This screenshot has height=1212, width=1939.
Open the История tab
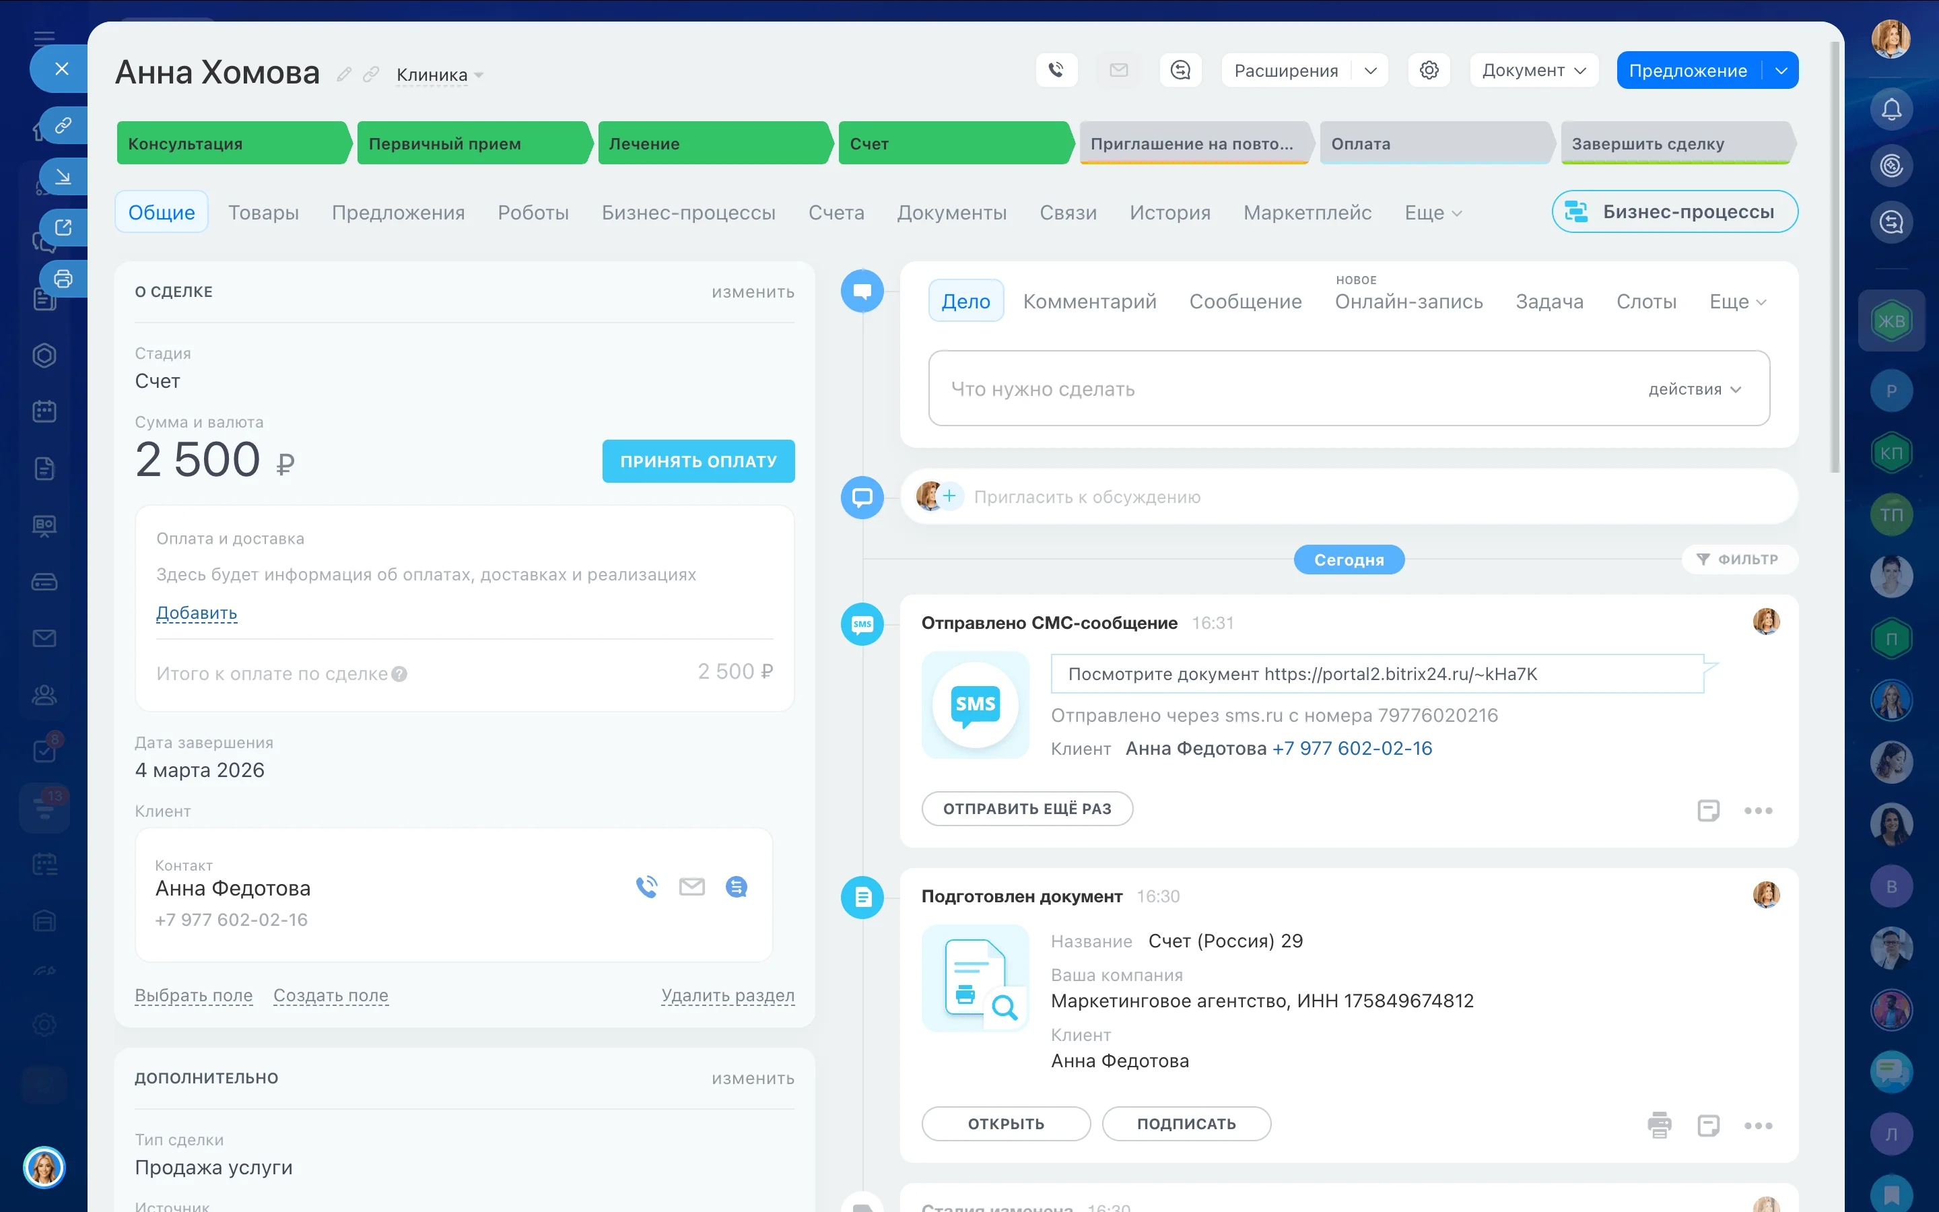(1170, 212)
